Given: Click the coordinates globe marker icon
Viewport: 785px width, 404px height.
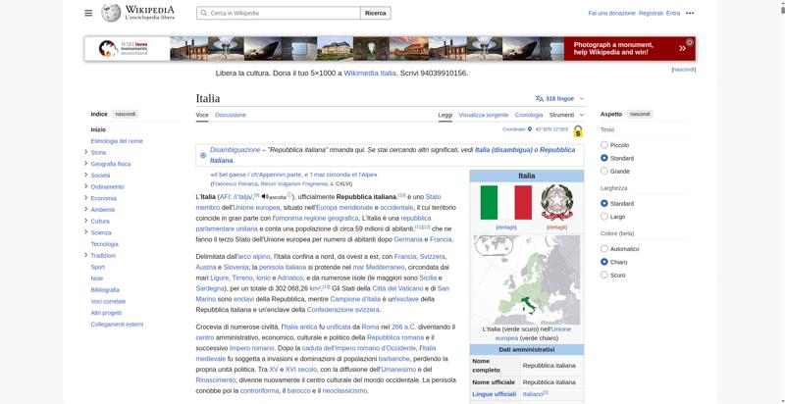Looking at the screenshot, I should point(530,129).
